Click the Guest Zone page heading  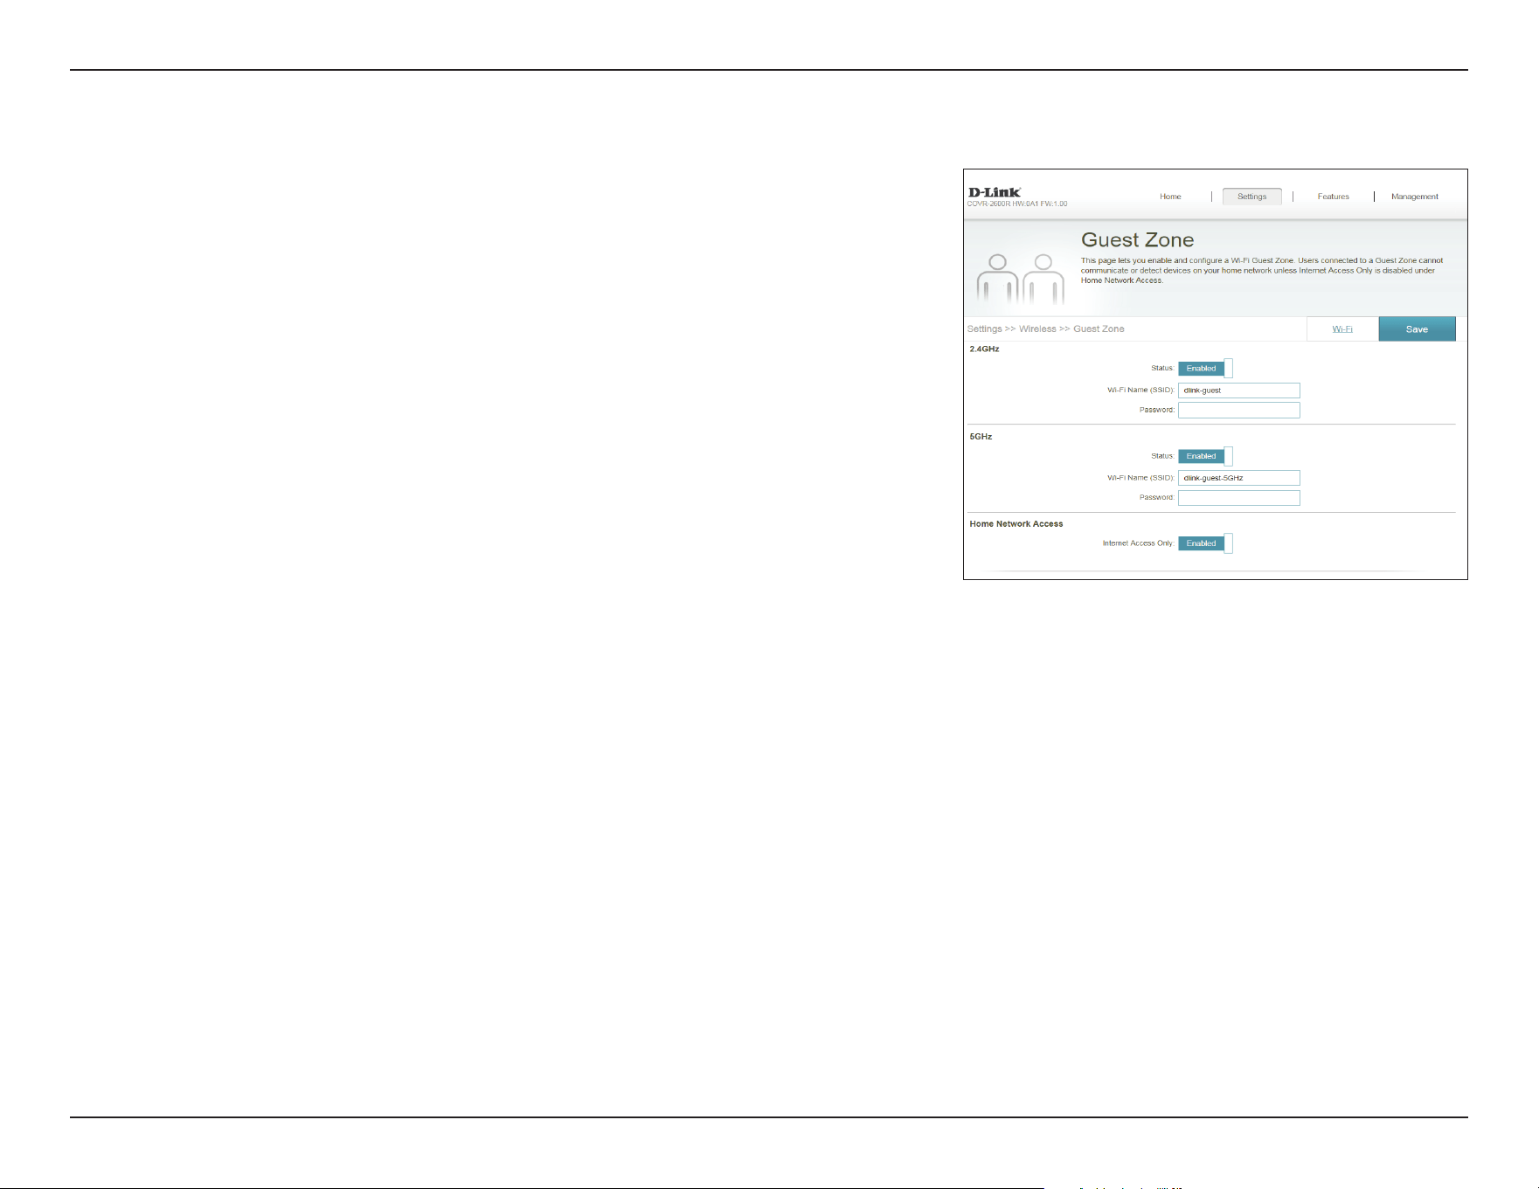pos(1137,240)
